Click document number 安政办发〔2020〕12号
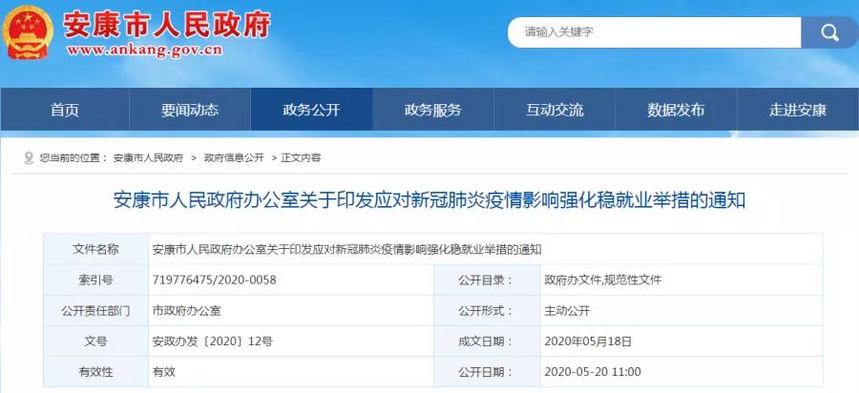 point(212,341)
